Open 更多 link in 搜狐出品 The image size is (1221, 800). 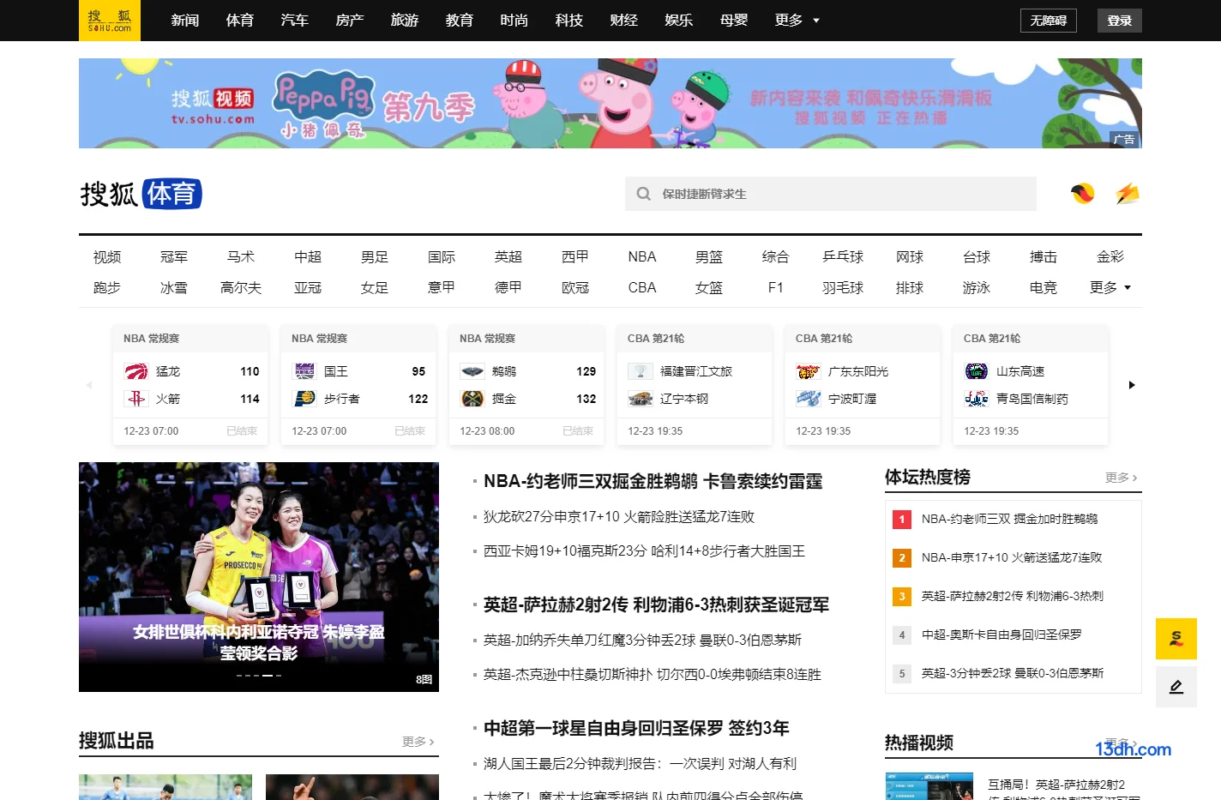tap(418, 742)
